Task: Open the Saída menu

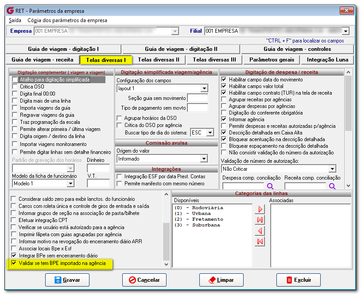Action: tap(15, 20)
